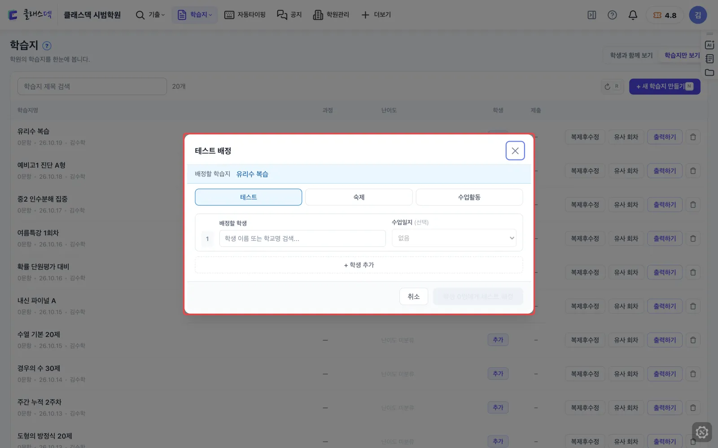
Task: Open the 자동타이핑 menu
Action: (x=245, y=15)
